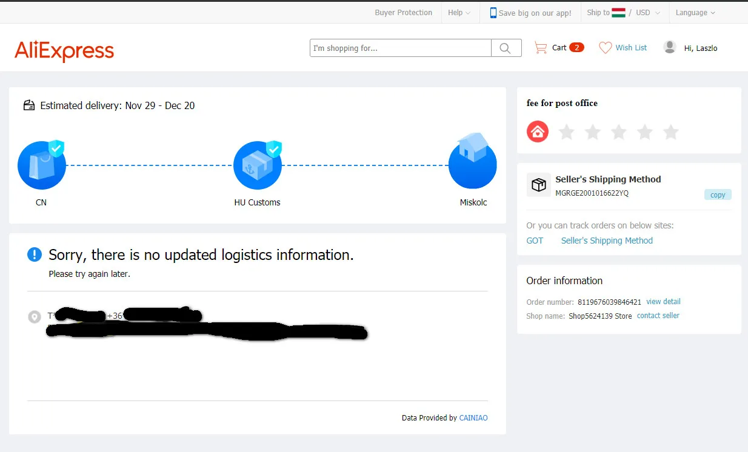Click the 'fee for post office' heading

(x=562, y=103)
